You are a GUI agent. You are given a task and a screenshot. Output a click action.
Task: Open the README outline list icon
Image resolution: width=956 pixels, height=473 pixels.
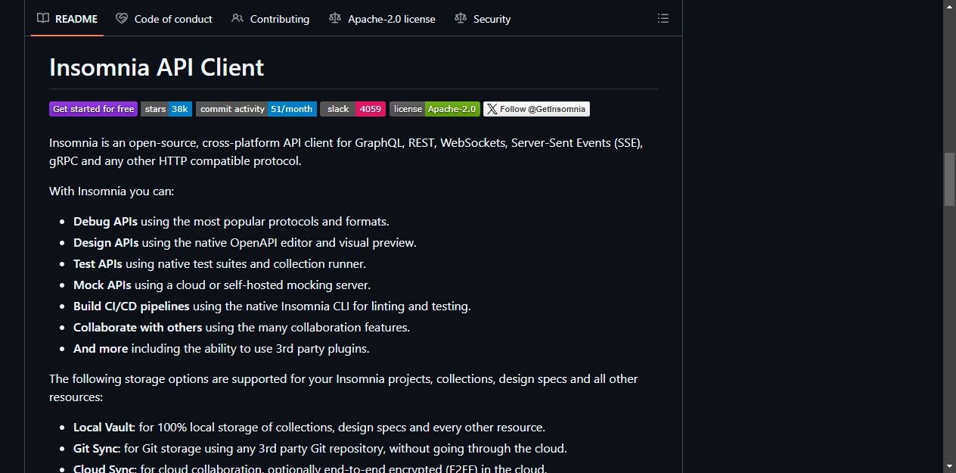click(663, 19)
